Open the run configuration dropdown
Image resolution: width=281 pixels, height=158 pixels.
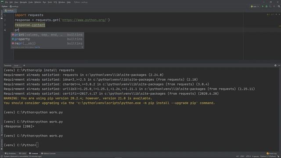(255, 6)
